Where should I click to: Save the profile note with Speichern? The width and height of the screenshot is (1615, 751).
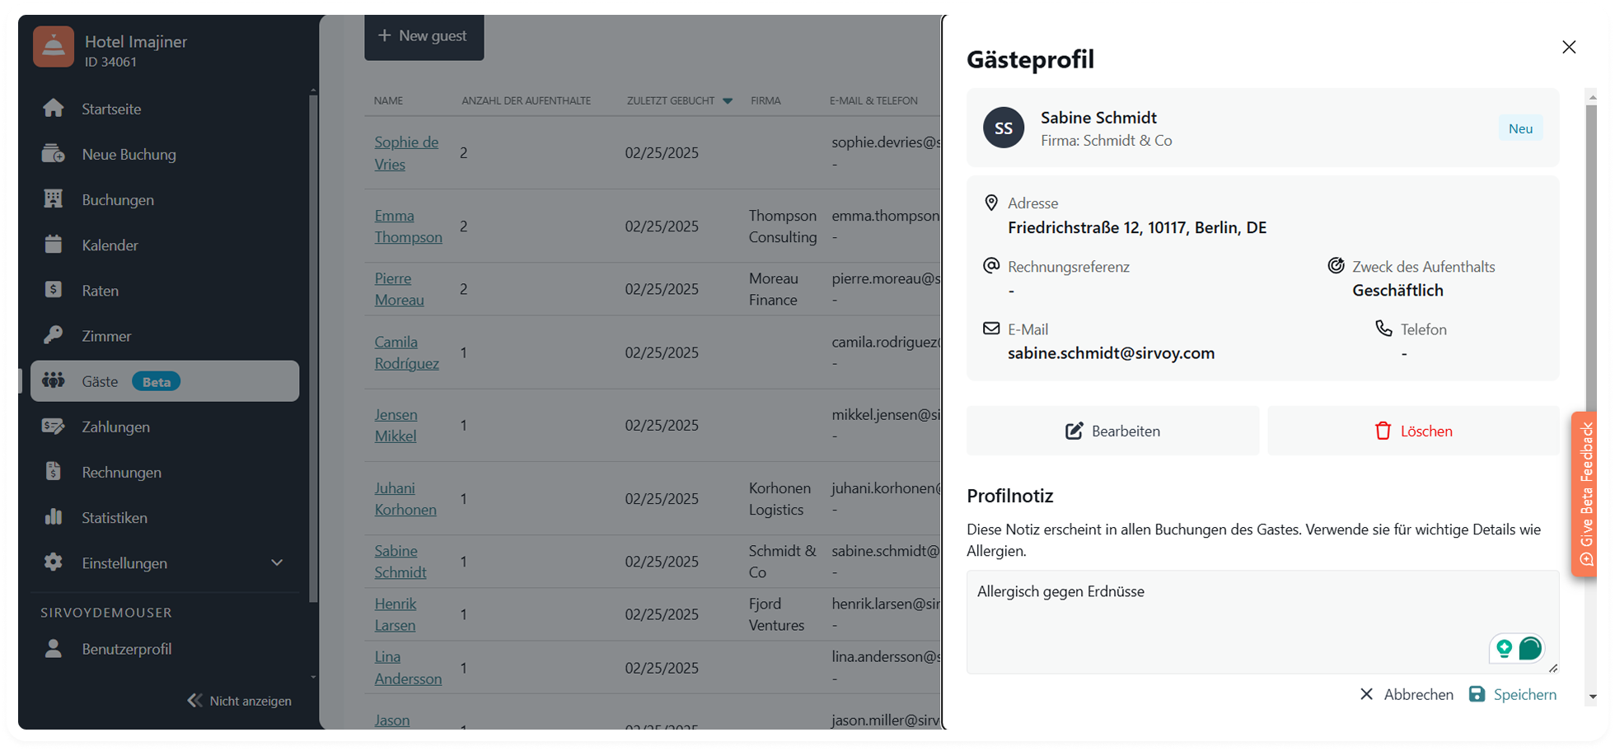1513,694
